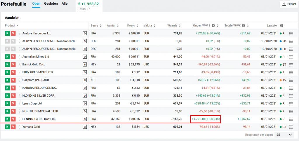Click V sell button for Barrick Gold Corp

pos(13,65)
